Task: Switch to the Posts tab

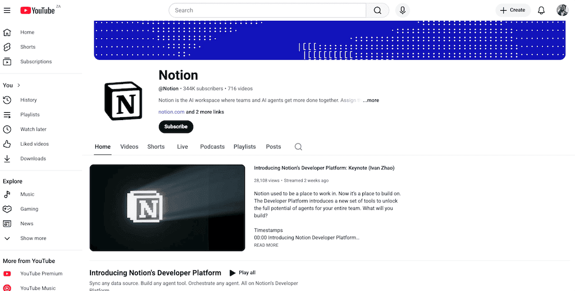Action: point(273,147)
